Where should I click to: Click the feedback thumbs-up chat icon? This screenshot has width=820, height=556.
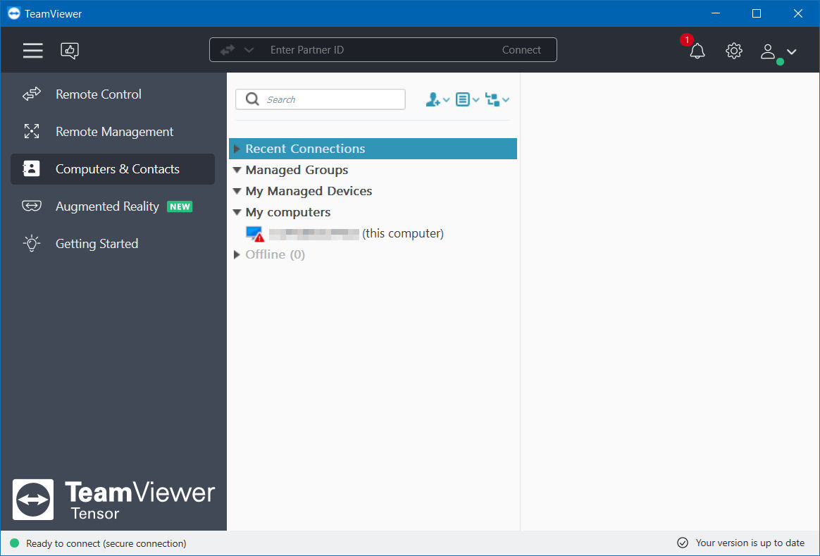pyautogui.click(x=70, y=50)
